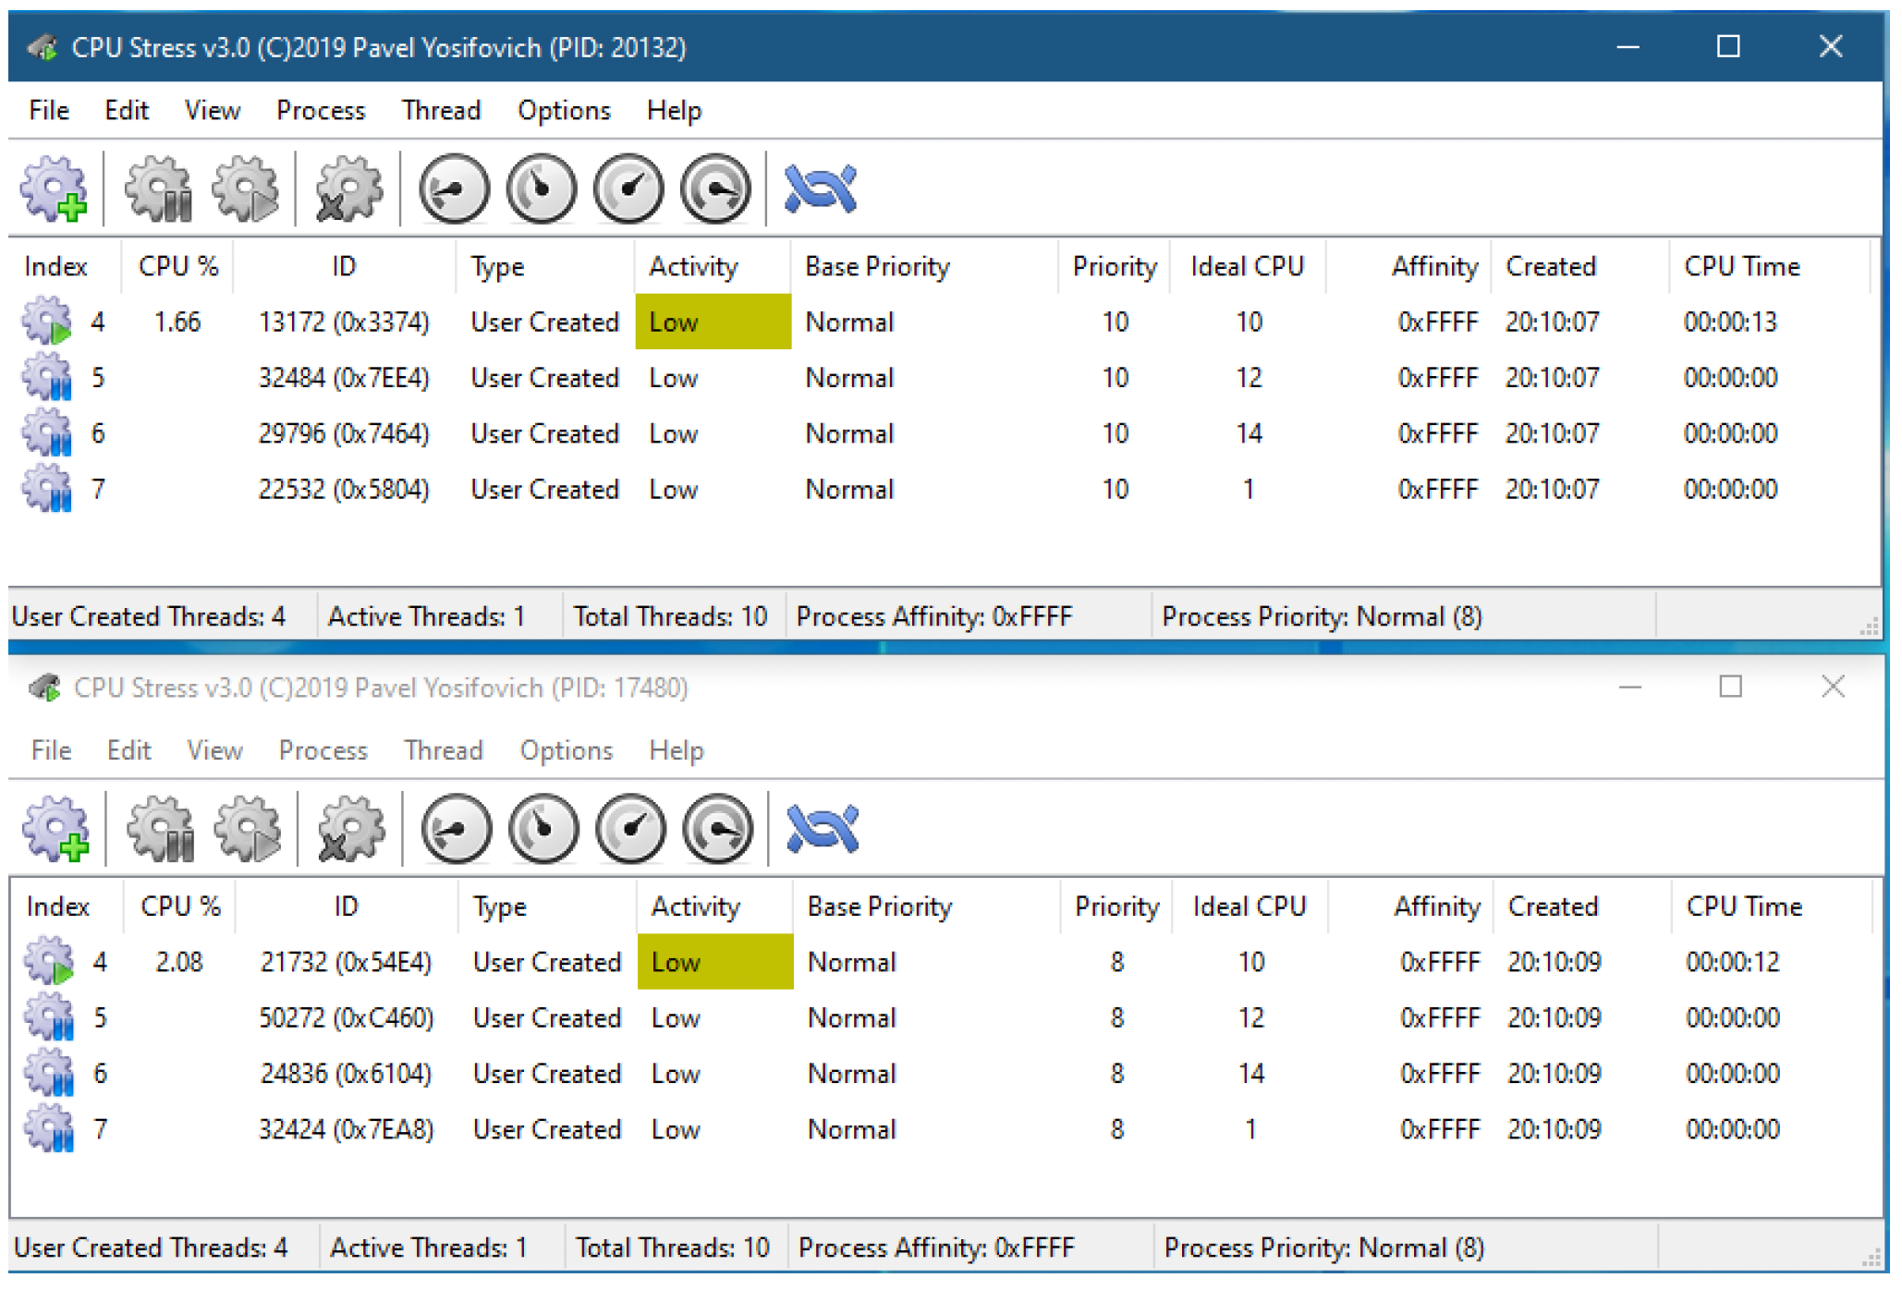This screenshot has height=1290, width=1902.
Task: Select thread 5 gear icon in PID 17480 window
Action: (49, 1016)
